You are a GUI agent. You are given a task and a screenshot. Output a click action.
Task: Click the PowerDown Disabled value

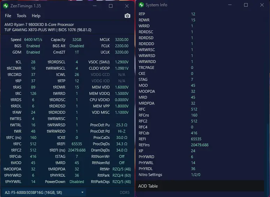pyautogui.click(x=76, y=182)
